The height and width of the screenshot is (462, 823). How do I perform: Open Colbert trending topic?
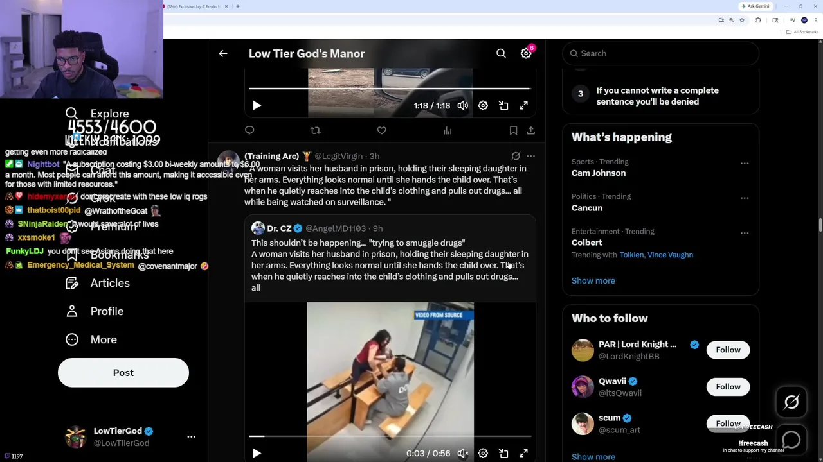(x=586, y=243)
